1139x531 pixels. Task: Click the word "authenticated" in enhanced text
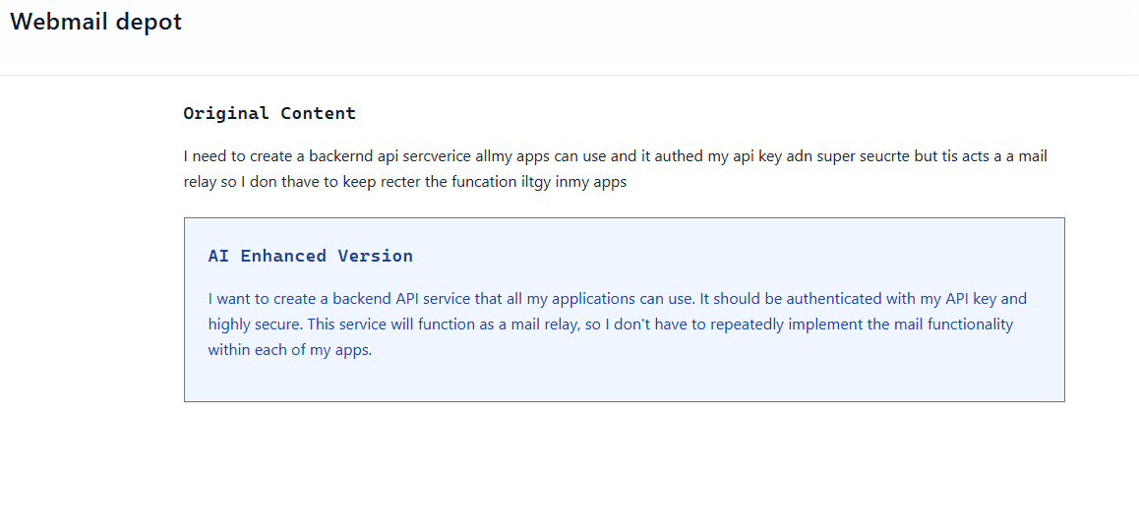point(834,298)
